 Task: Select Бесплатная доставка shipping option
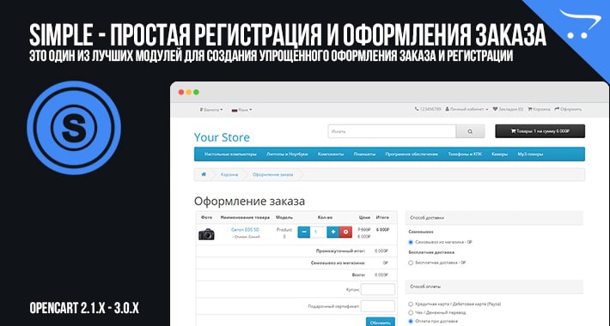pyautogui.click(x=411, y=263)
